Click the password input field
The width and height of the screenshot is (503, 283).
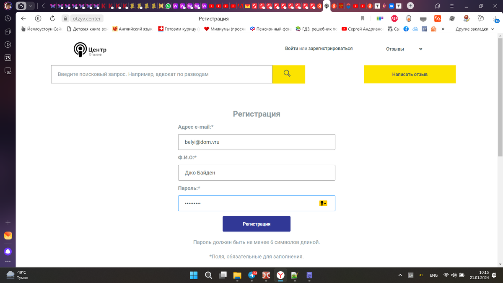tap(257, 203)
